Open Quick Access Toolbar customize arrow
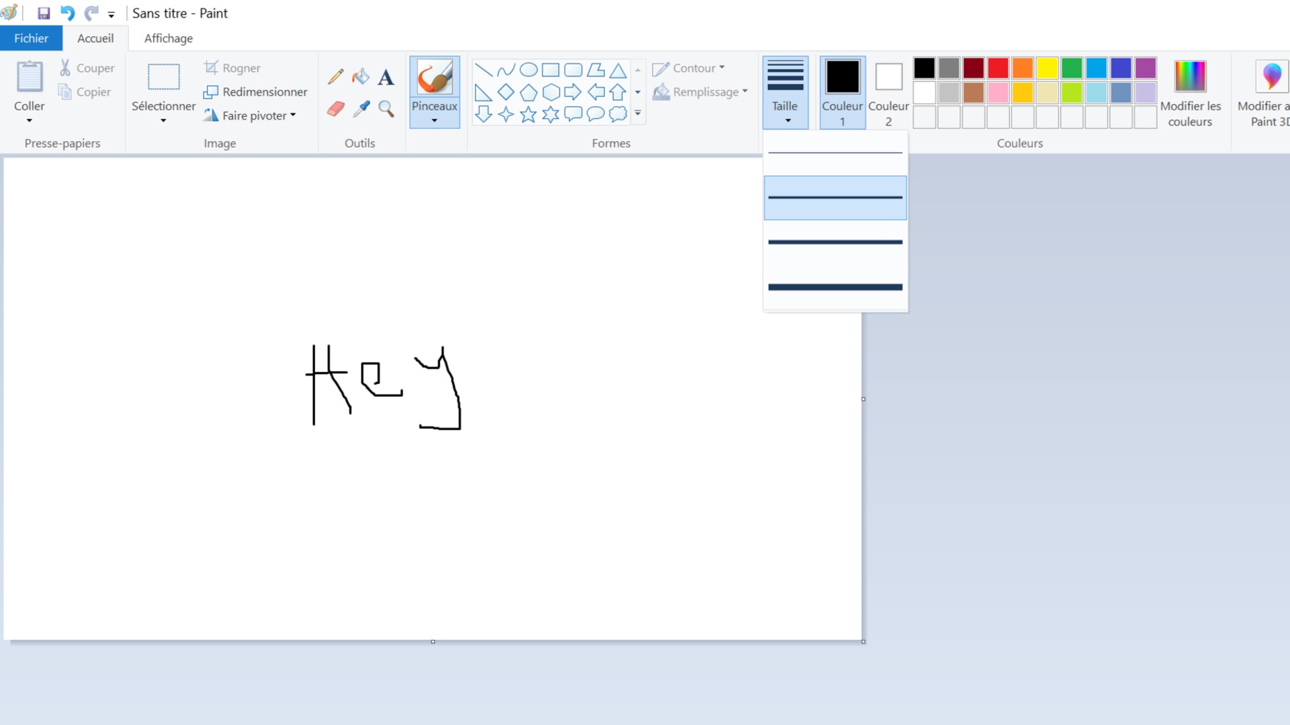 (x=112, y=14)
